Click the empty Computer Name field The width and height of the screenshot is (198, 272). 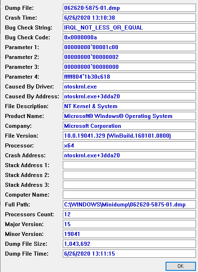coord(129,195)
